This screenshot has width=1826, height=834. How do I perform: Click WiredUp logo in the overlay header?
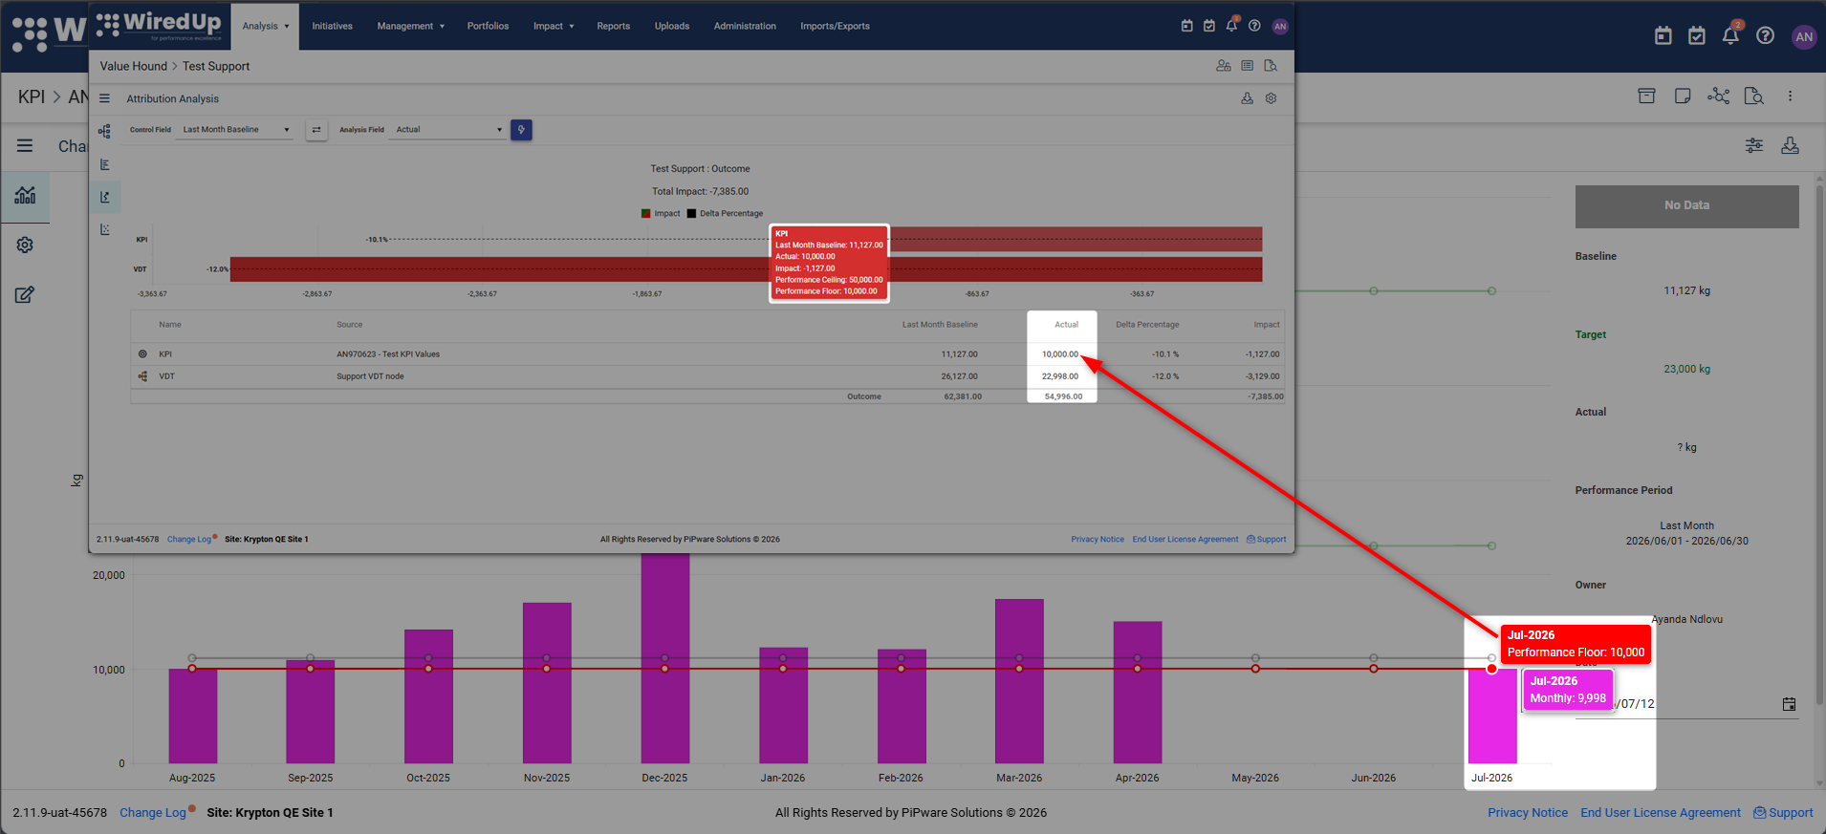[x=159, y=25]
